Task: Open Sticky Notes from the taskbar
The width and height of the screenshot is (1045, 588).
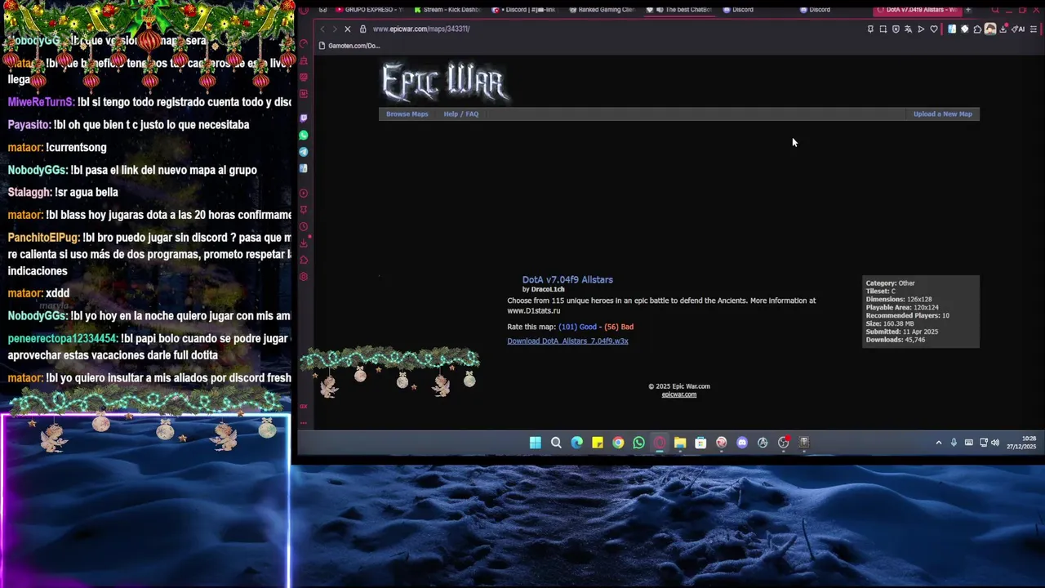Action: (597, 443)
